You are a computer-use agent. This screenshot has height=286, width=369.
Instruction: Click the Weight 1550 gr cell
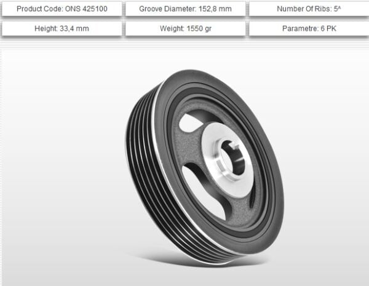[184, 29]
